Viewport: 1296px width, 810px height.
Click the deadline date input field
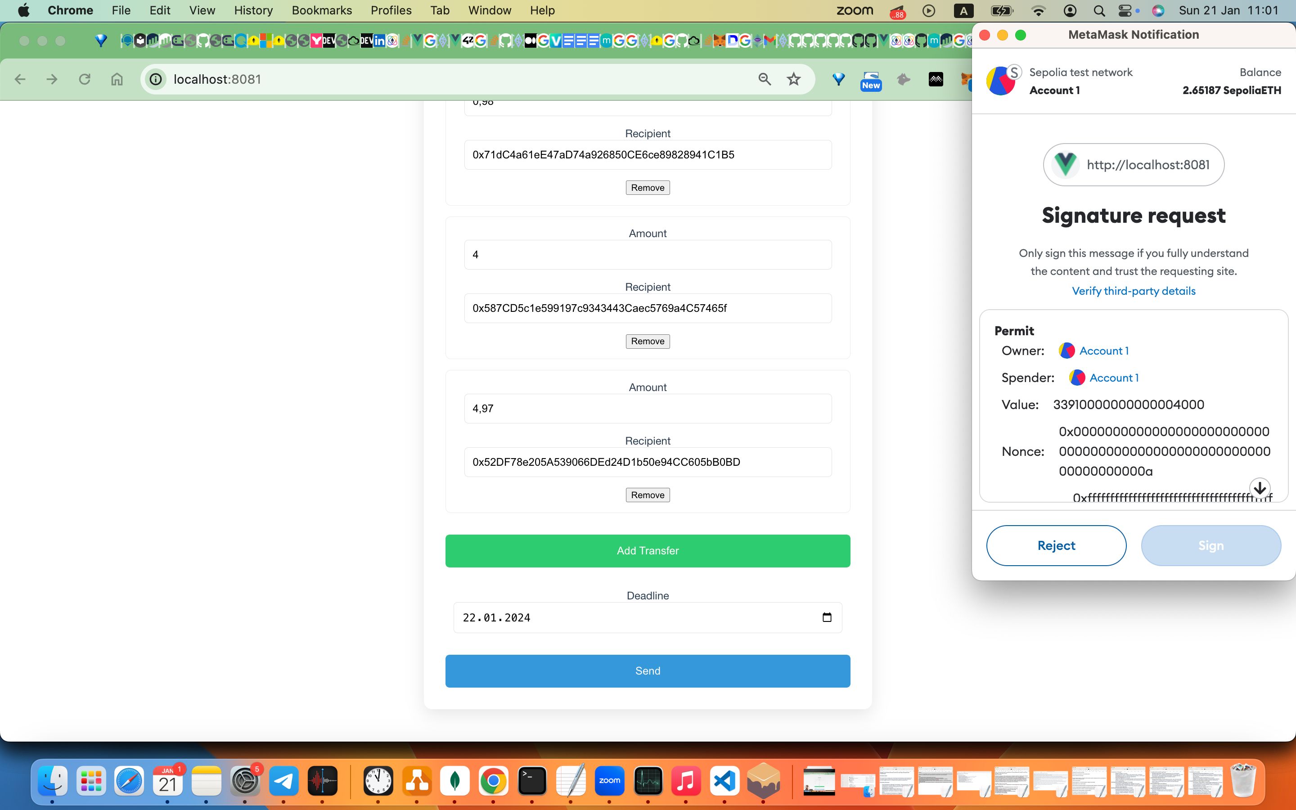click(648, 617)
